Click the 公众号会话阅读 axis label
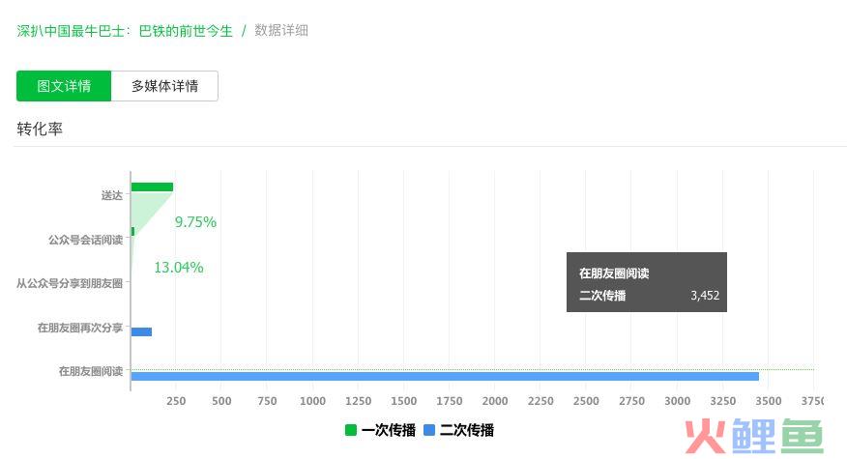Image resolution: width=847 pixels, height=459 pixels. point(85,240)
